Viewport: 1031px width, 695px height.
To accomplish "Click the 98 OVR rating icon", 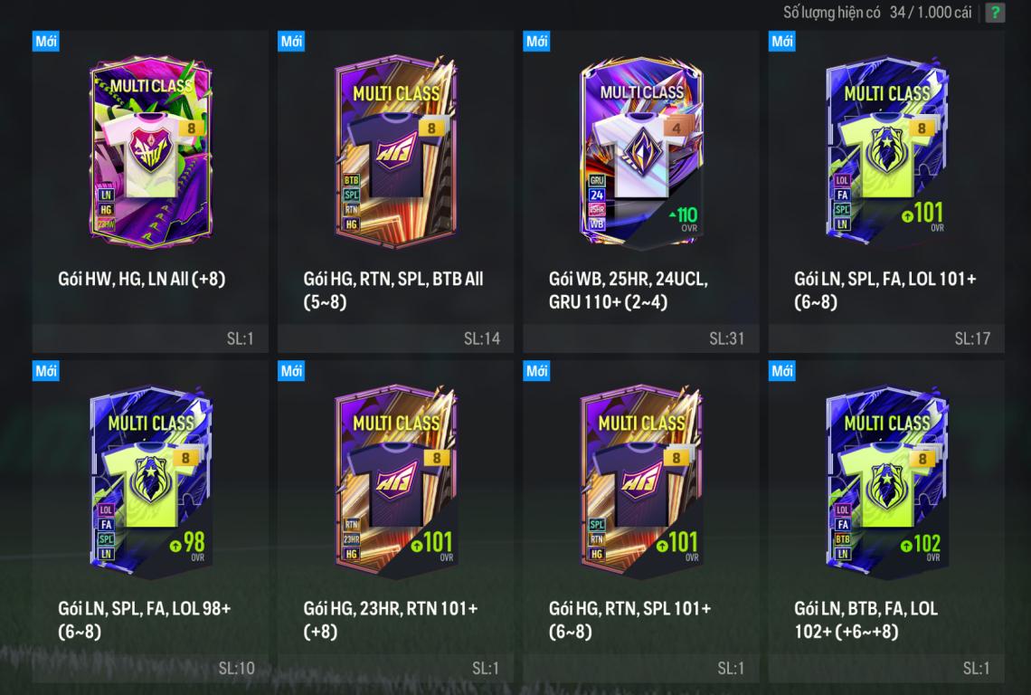I will coord(188,546).
